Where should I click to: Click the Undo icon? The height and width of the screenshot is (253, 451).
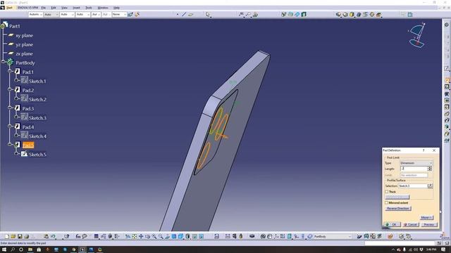click(53, 236)
